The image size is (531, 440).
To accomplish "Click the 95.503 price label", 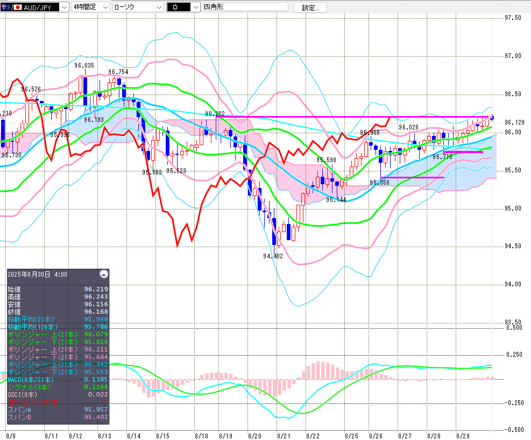I will [152, 172].
